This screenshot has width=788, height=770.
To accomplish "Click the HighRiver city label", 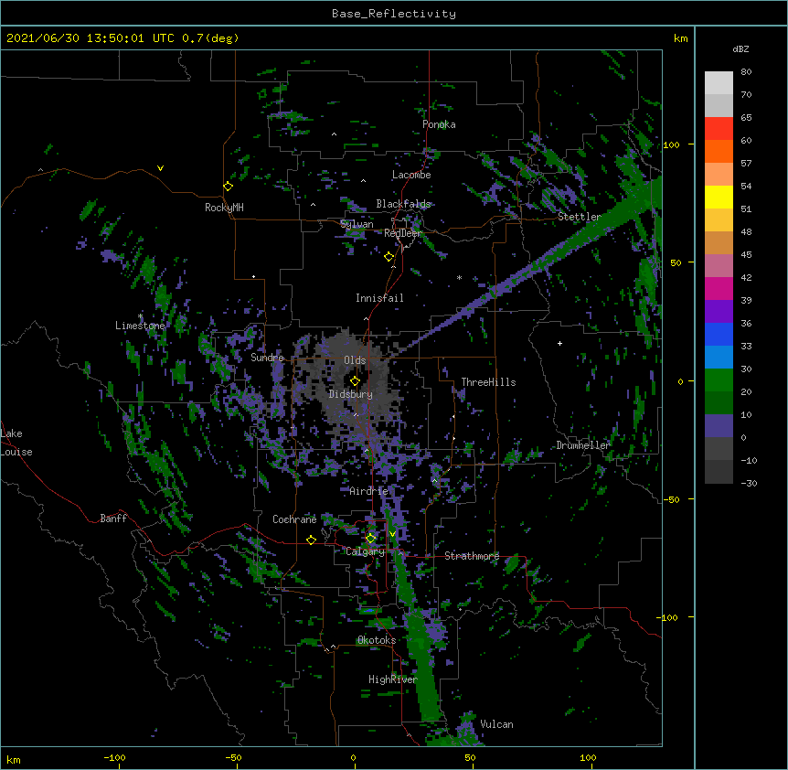I will pyautogui.click(x=393, y=679).
